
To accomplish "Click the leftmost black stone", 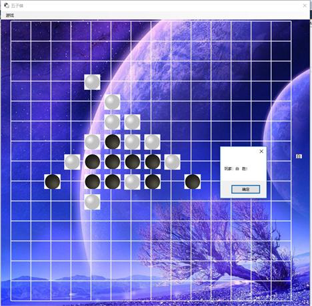I will (53, 182).
